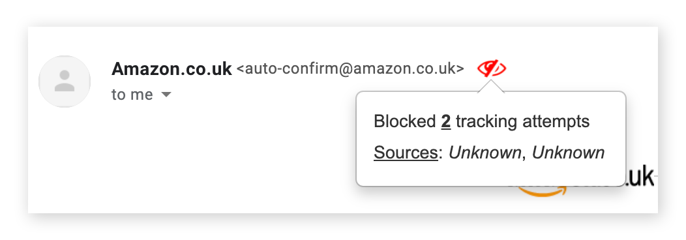Viewport: 686px width, 240px height.
Task: Click the blank area at the bottom of the tracking popup
Action: (491, 174)
